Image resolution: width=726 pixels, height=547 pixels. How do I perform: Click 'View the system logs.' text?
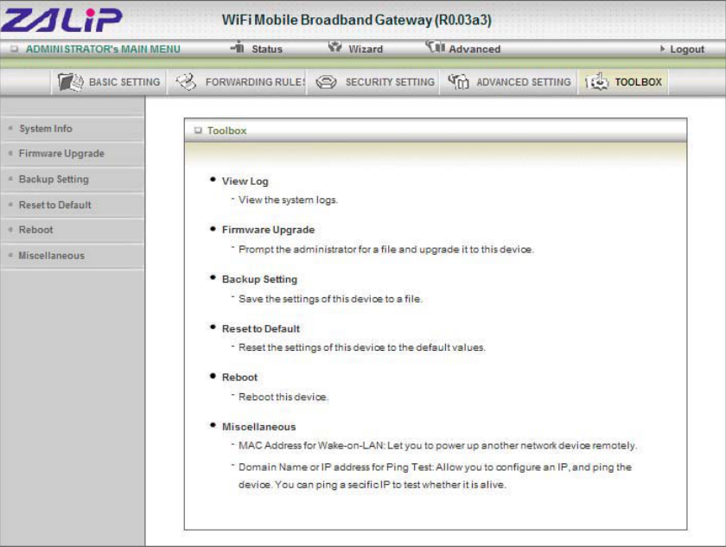coord(288,200)
